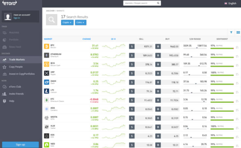Open the English language selector
Viewport: 241px width, 148px height.
pos(230,3)
